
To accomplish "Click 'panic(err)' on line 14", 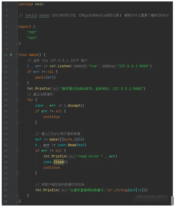I will pyautogui.click(x=45, y=77).
